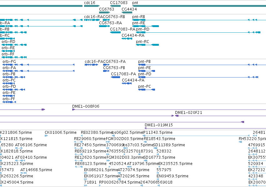This screenshot has width=266, height=187.
Task: Click the CG6763-PB protein label
Action: pos(114,68)
